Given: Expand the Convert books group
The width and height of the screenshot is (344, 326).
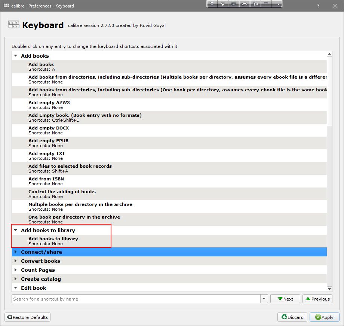Looking at the screenshot, I should click(16, 261).
